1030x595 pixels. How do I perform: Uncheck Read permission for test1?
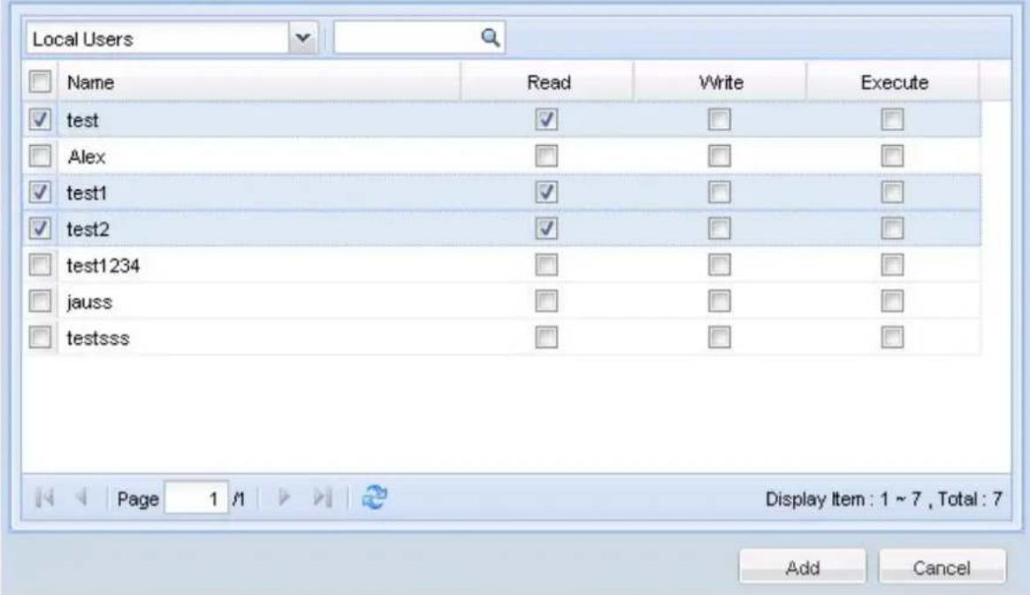coord(546,193)
